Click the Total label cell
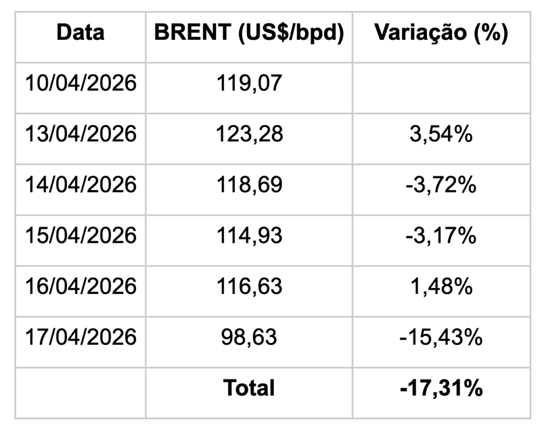This screenshot has height=432, width=544. click(x=249, y=388)
